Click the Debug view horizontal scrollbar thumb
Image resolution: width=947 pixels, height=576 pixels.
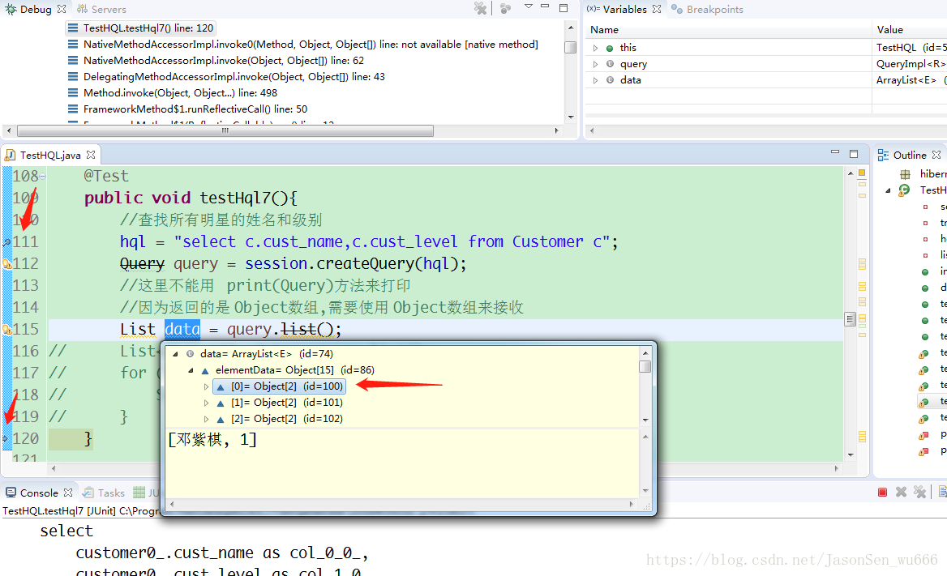(x=225, y=130)
